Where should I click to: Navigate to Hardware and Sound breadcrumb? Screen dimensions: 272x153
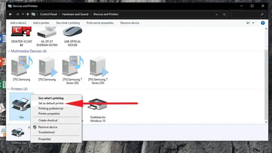75,14
